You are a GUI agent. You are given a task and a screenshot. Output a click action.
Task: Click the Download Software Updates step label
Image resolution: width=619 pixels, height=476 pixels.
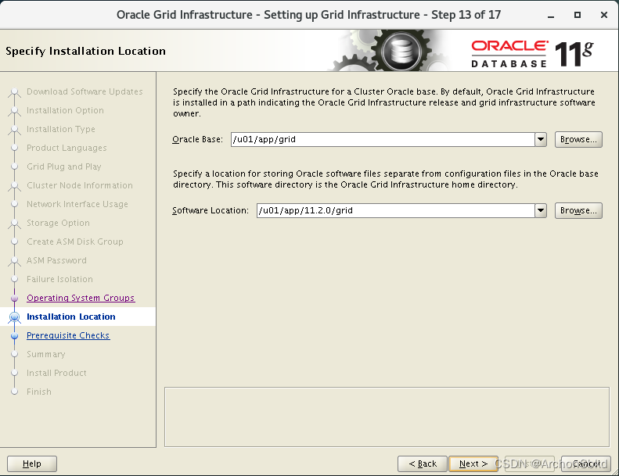pos(85,91)
